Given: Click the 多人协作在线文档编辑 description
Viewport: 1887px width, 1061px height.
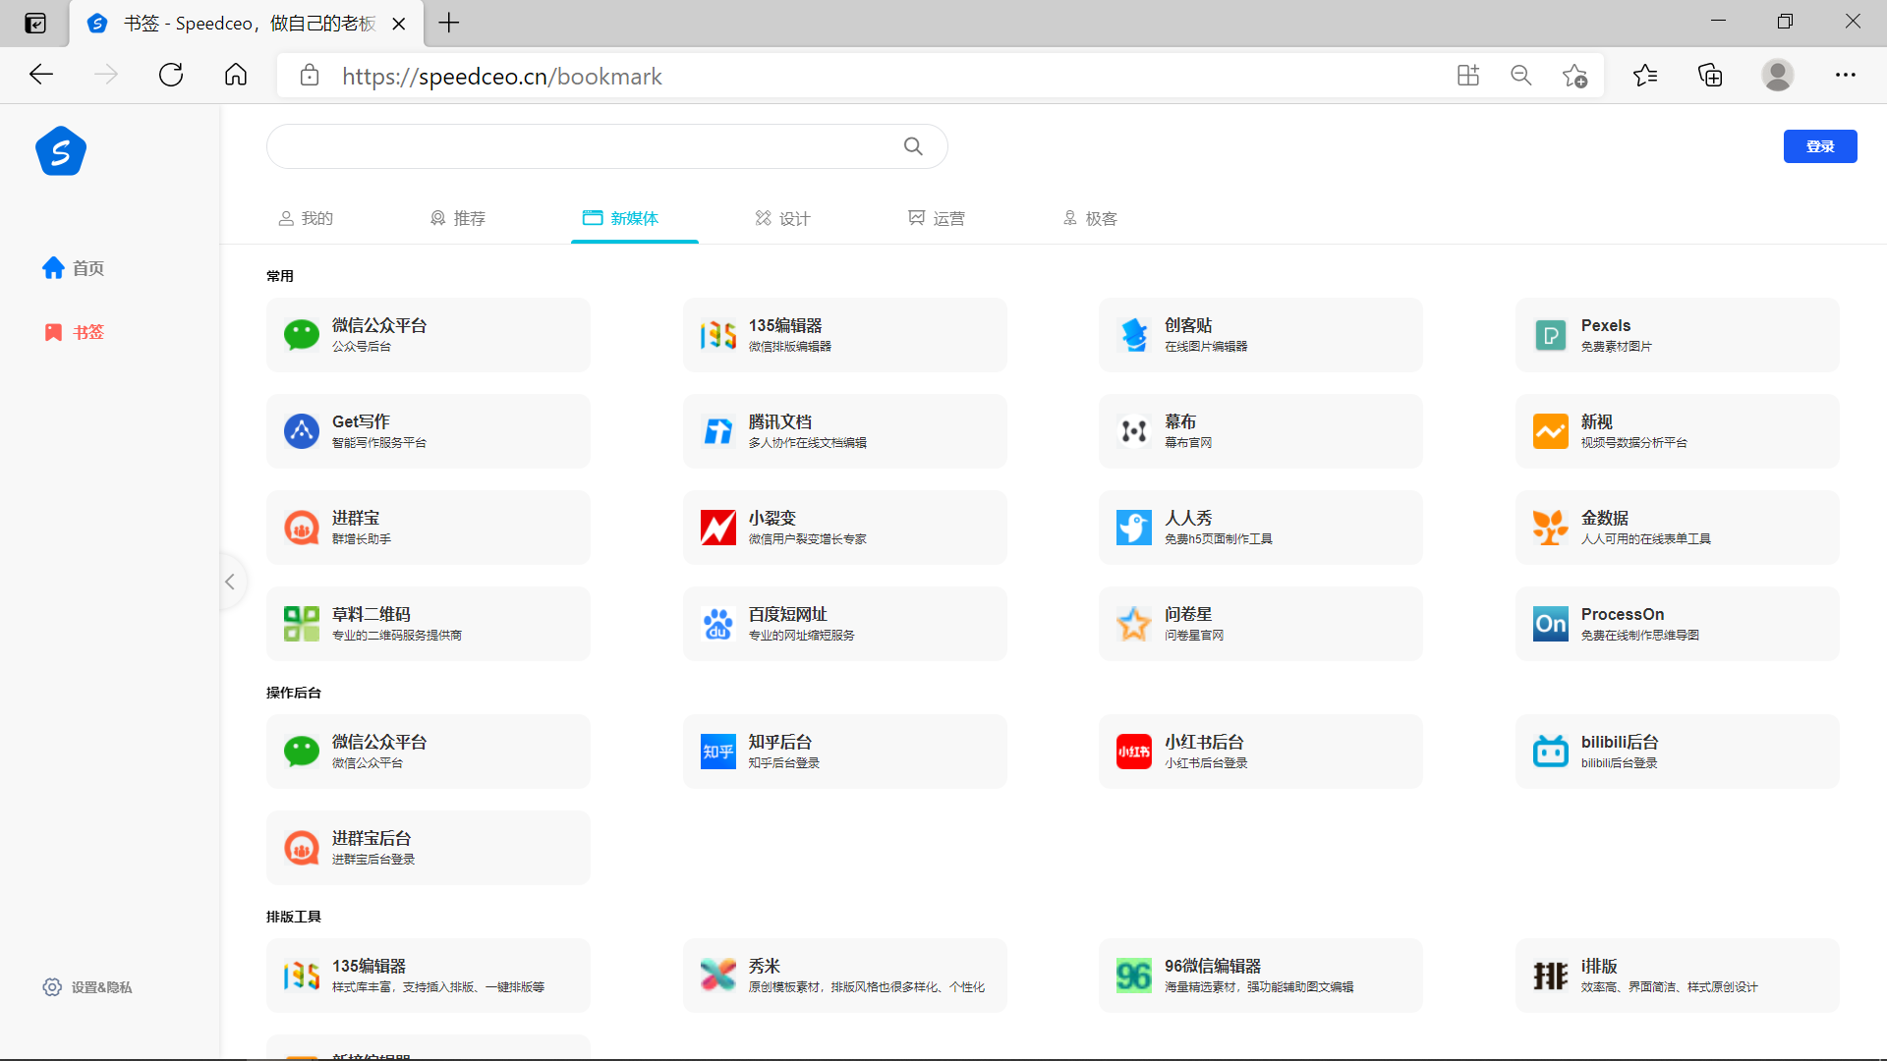Looking at the screenshot, I should [808, 443].
